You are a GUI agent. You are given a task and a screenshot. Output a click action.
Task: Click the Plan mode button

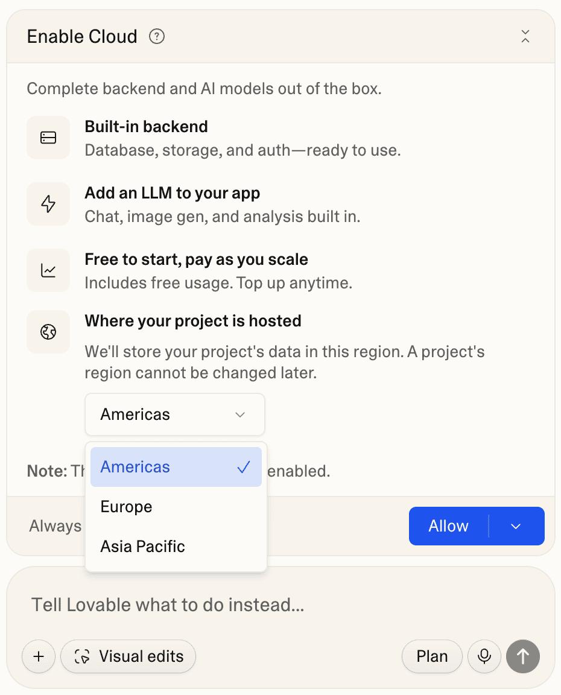[432, 656]
